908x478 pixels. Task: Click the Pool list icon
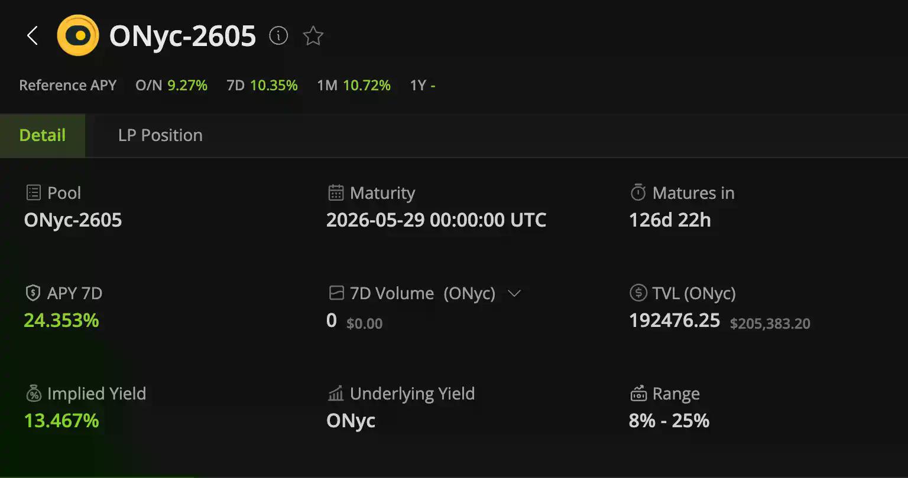click(x=33, y=193)
